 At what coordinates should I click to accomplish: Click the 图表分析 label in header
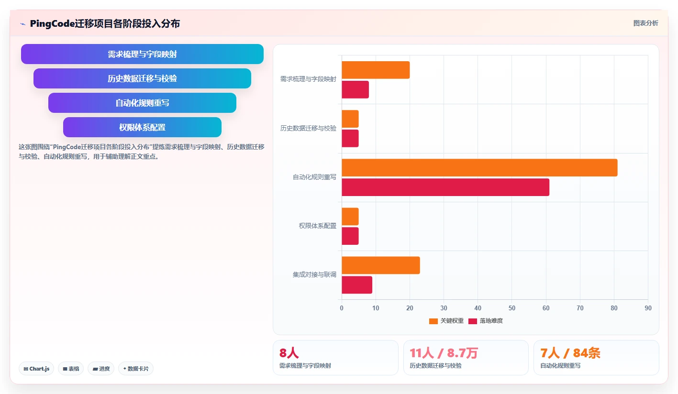(x=645, y=23)
